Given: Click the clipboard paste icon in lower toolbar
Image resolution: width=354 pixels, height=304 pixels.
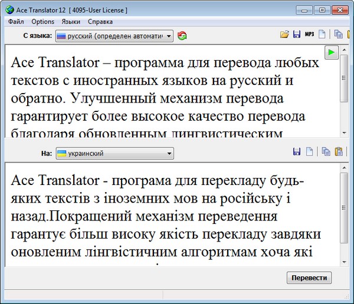Looking at the screenshot, I should pos(339,153).
